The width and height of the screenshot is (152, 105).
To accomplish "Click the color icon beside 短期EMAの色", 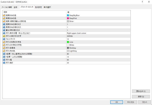I will click(4, 15).
